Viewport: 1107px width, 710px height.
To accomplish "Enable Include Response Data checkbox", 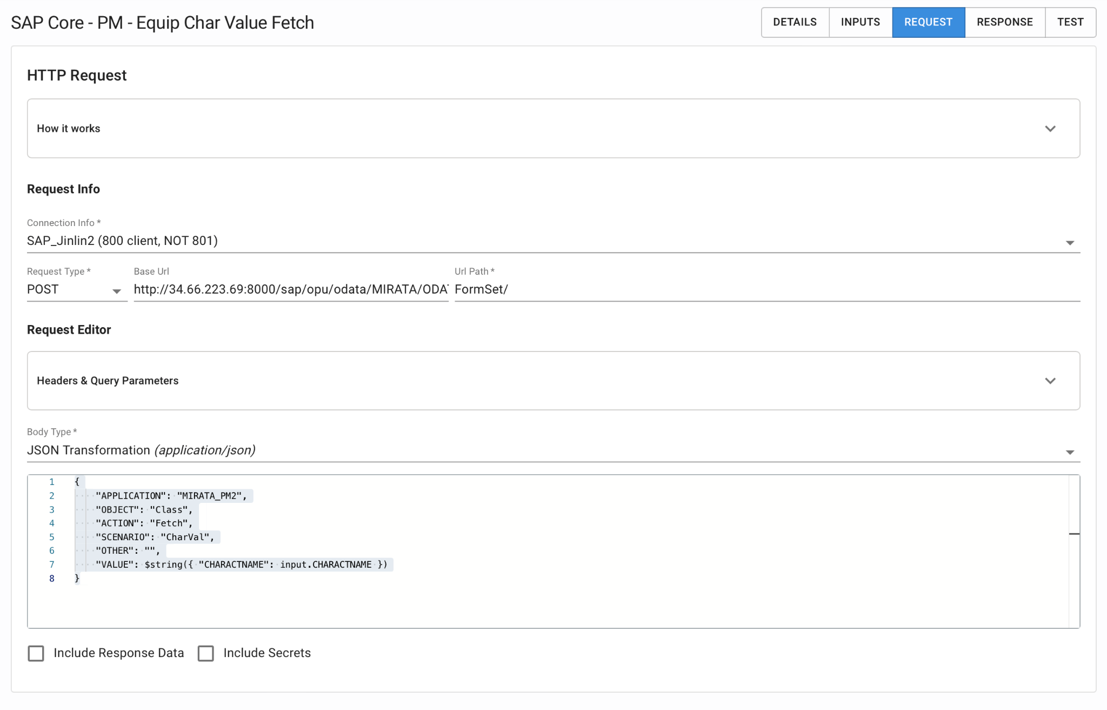I will (x=36, y=653).
